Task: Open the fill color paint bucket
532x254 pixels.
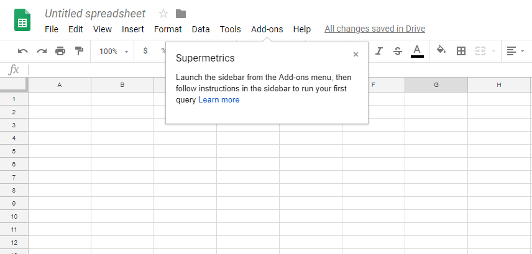Action: (x=441, y=50)
